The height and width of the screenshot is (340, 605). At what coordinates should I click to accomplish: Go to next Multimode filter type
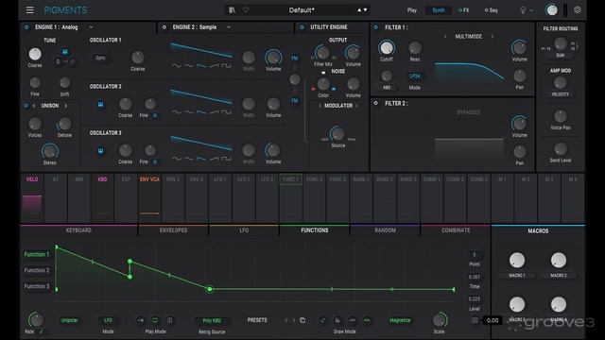point(493,37)
